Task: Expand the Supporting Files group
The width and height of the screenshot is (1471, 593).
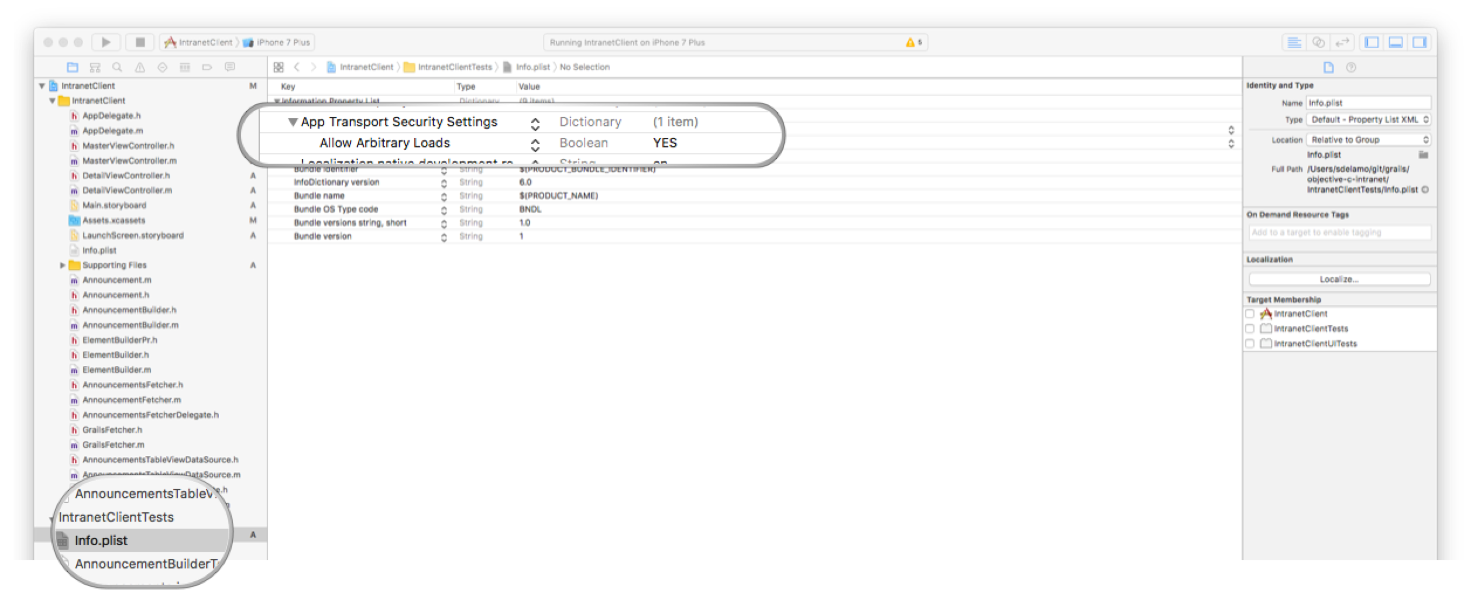Action: (63, 266)
